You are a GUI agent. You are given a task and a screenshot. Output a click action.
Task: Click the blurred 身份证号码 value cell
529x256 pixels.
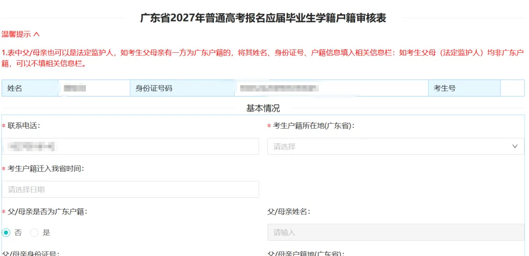tap(331, 89)
